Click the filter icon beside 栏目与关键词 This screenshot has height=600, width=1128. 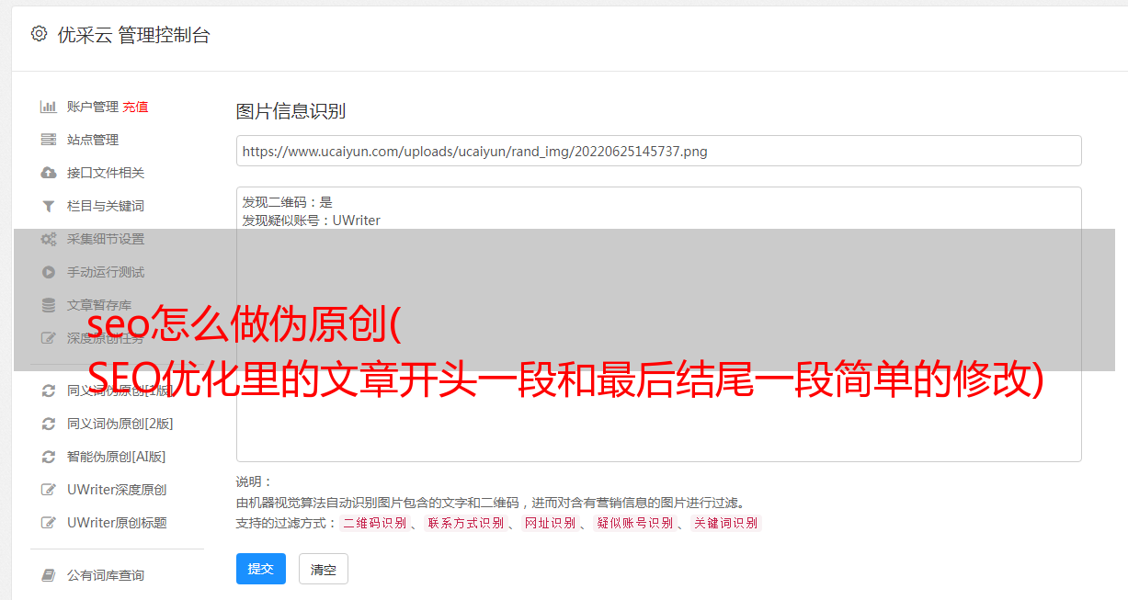pyautogui.click(x=49, y=206)
